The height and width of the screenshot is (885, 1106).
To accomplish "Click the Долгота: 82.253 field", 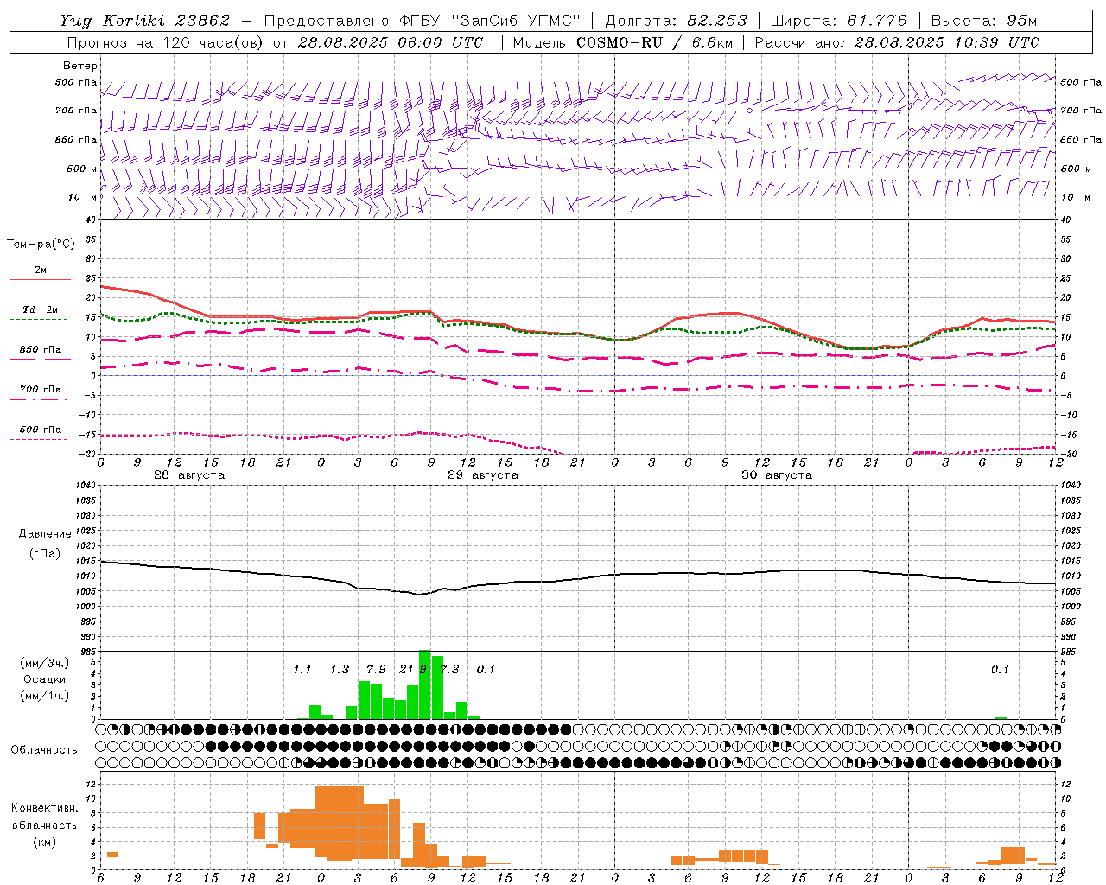I will [677, 21].
